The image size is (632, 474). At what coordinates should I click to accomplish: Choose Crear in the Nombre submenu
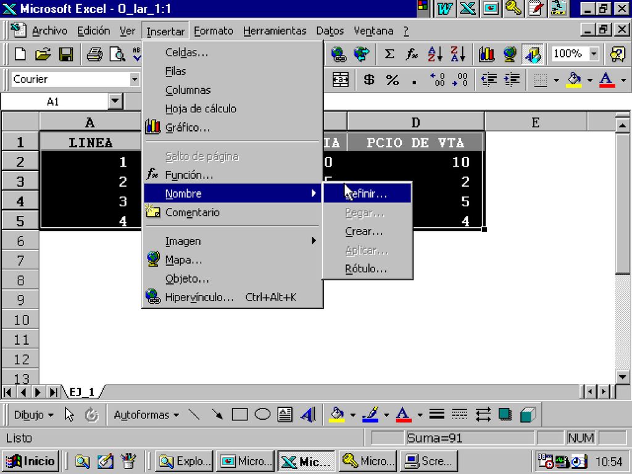click(367, 232)
